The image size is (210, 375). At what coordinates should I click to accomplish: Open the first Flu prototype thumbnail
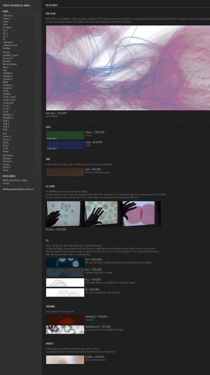click(65, 292)
